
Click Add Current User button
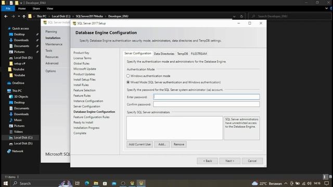click(140, 144)
